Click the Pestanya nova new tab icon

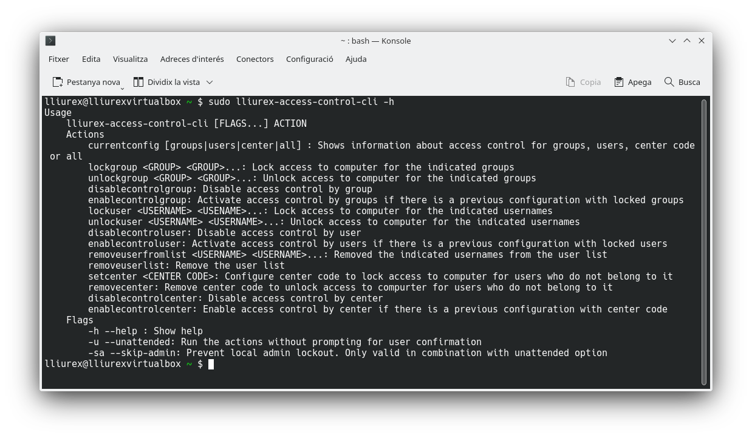click(58, 82)
